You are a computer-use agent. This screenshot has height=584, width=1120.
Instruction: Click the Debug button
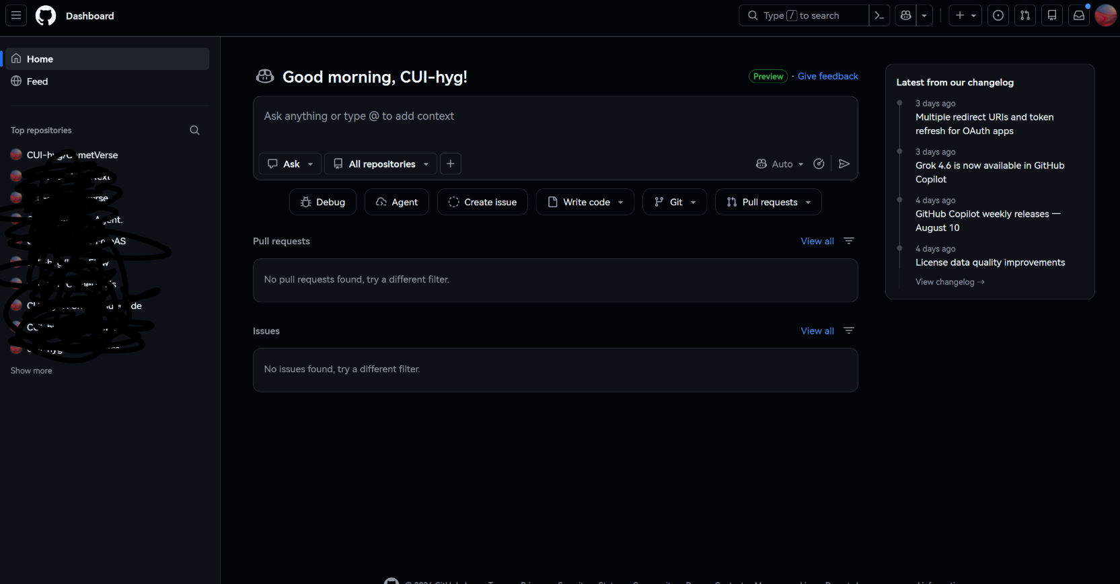click(x=323, y=202)
